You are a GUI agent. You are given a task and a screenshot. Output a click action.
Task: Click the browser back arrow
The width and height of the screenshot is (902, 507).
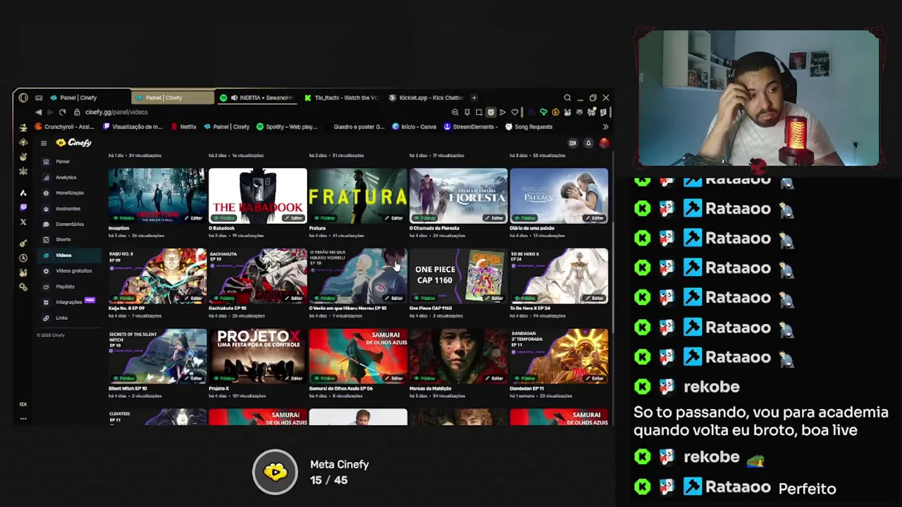pos(39,112)
